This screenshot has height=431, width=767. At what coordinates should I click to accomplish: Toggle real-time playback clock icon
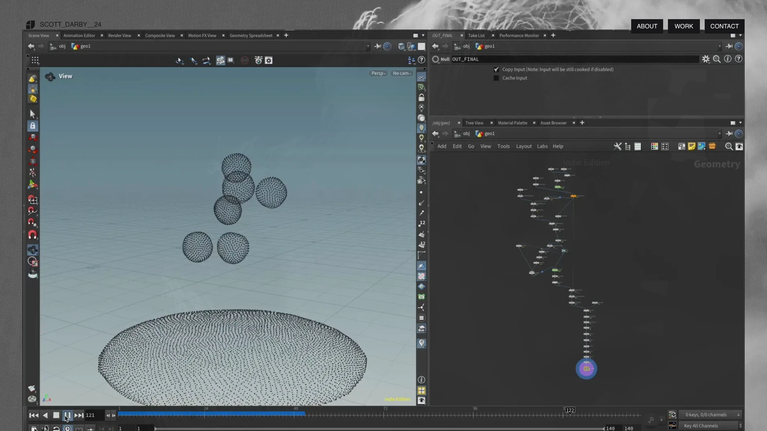68,428
